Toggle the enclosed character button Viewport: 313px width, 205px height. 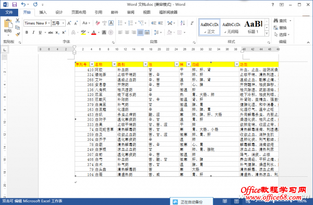coord(111,32)
